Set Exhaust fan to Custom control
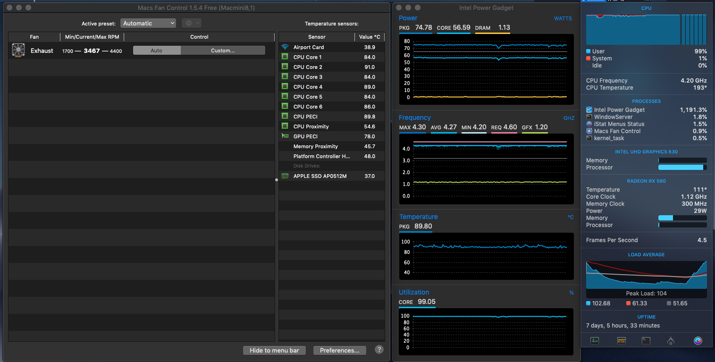Viewport: 715px width, 362px height. (223, 51)
